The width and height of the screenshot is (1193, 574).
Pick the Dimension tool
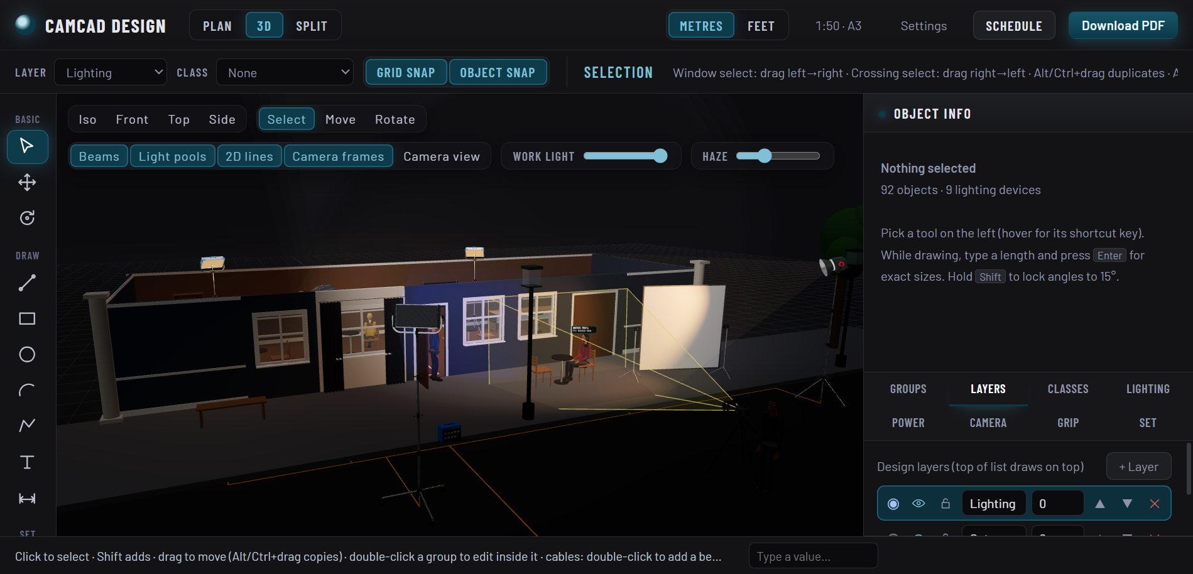27,499
